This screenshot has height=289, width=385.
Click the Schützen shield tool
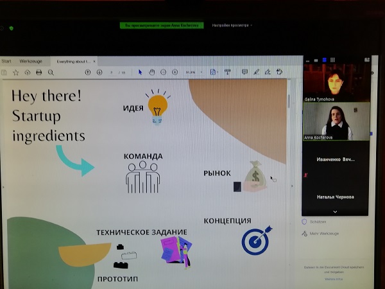(x=314, y=222)
